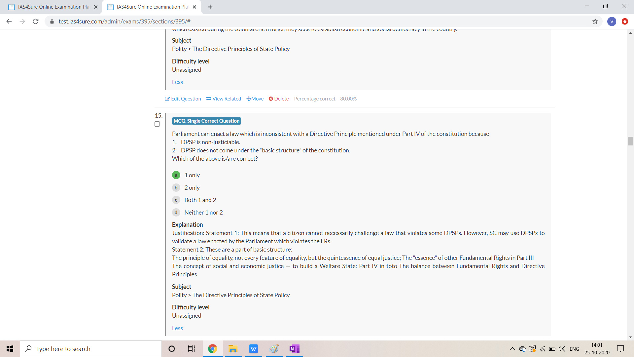Collapse the previous question using Less

[177, 82]
